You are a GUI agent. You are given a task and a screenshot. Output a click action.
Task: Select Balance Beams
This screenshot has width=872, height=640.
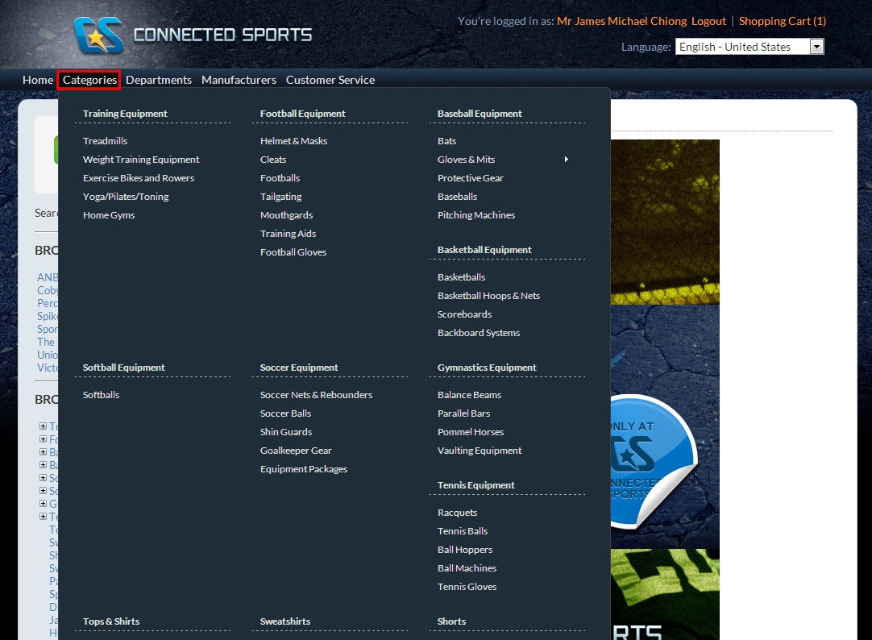pos(469,395)
